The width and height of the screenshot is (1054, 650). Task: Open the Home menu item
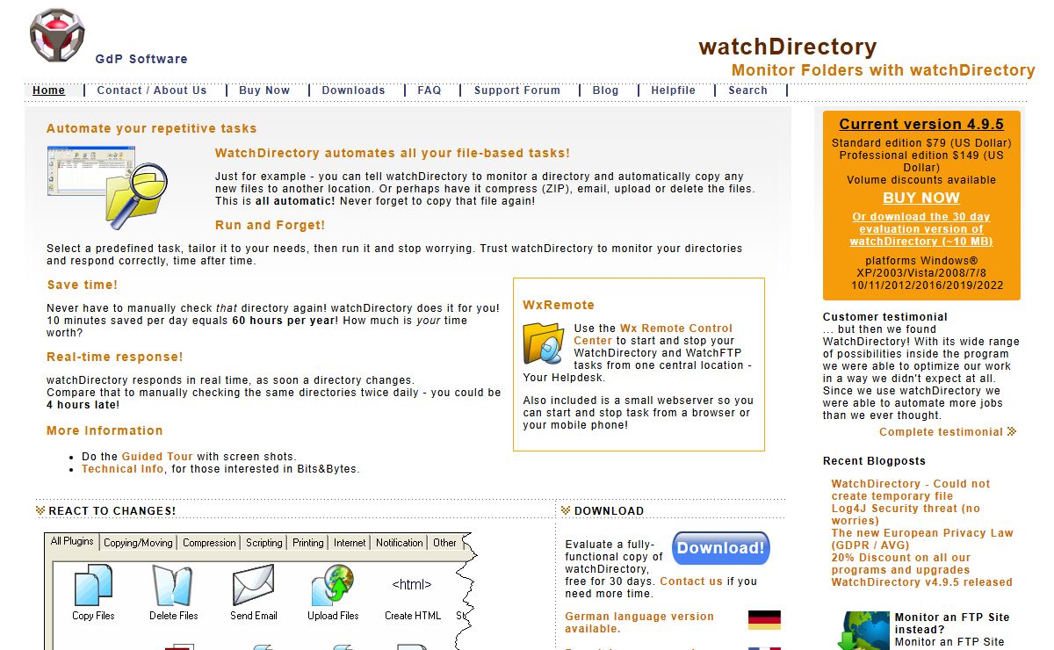[49, 90]
